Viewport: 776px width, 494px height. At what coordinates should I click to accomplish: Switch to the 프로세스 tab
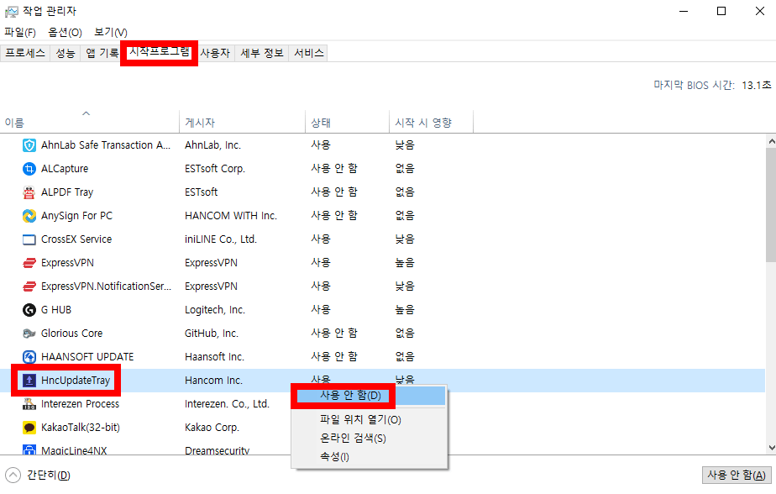click(x=25, y=52)
